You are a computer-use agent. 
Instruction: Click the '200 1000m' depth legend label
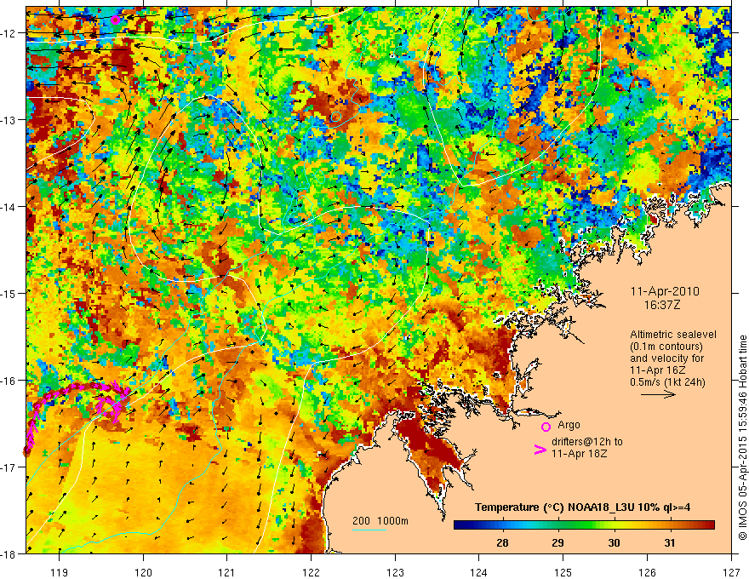tap(380, 521)
